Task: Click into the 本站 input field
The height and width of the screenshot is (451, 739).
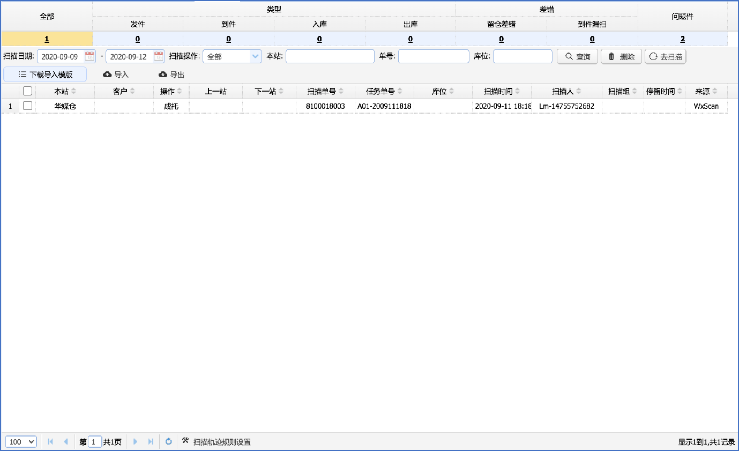Action: click(330, 56)
